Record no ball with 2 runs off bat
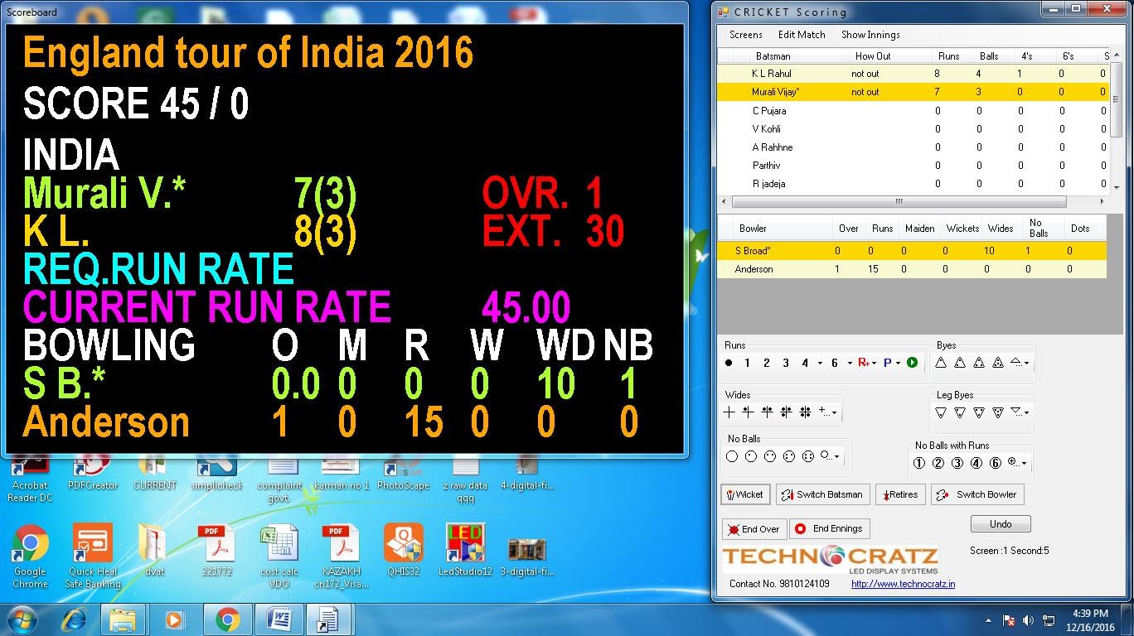The height and width of the screenshot is (636, 1134). point(938,464)
